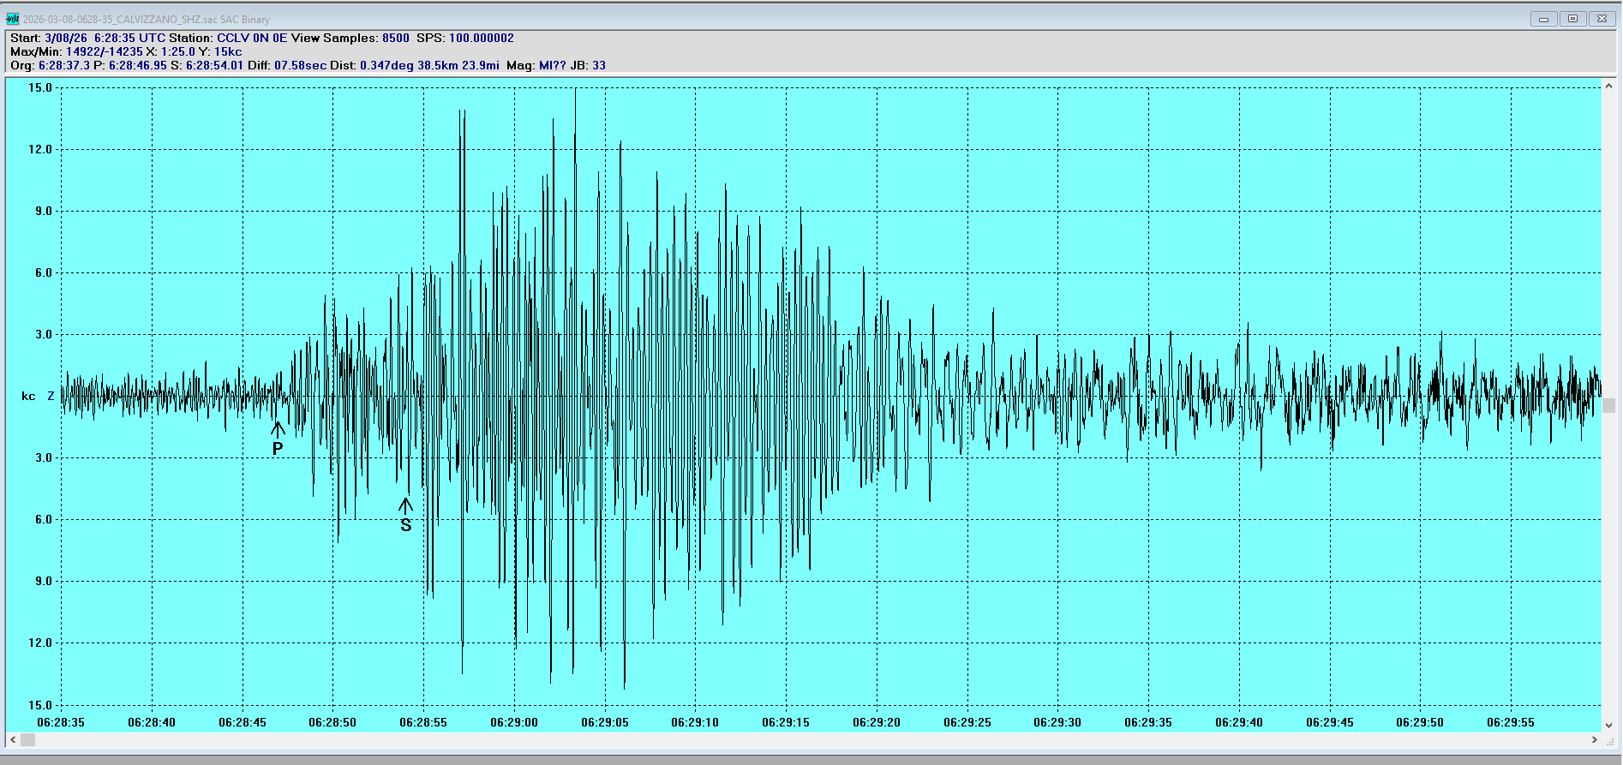Click the SAC file icon in title bar
Screen dimensions: 1623x765
point(13,19)
